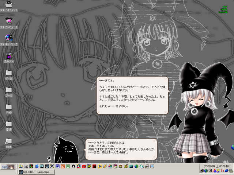The height and width of the screenshot is (175, 234).
Task: Select the ツール folder on desktop
Action: (x=9, y=92)
